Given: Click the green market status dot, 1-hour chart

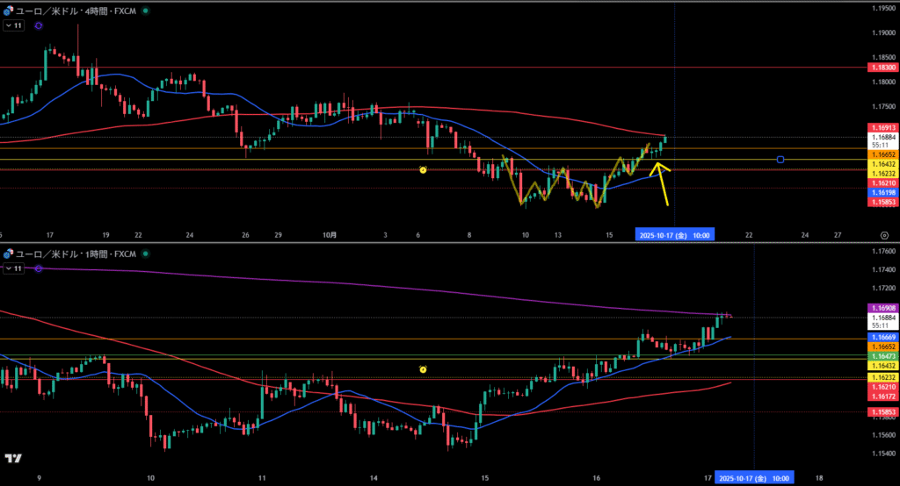Looking at the screenshot, I should point(145,254).
